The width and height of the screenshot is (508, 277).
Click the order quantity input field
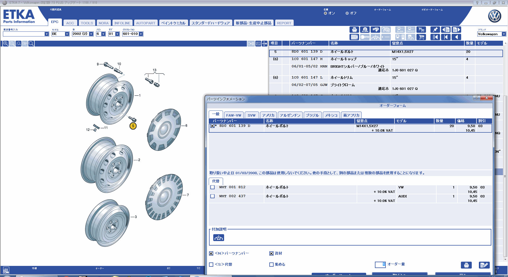[x=380, y=264]
